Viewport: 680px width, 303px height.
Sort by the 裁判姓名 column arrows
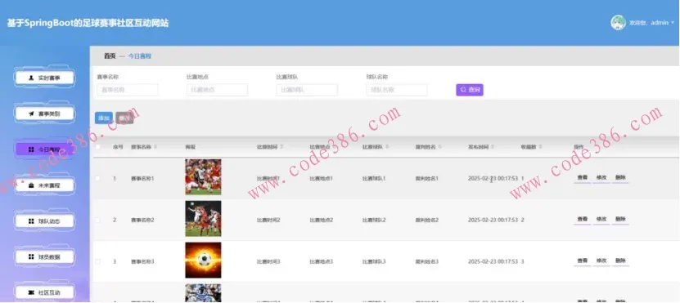coord(439,147)
